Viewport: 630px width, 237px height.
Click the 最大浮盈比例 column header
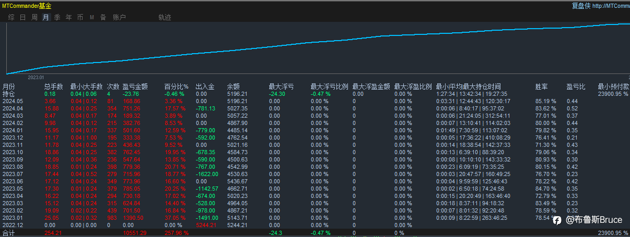tap(413, 86)
